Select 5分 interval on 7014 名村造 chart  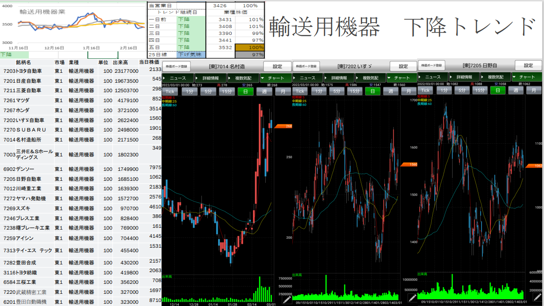point(208,91)
